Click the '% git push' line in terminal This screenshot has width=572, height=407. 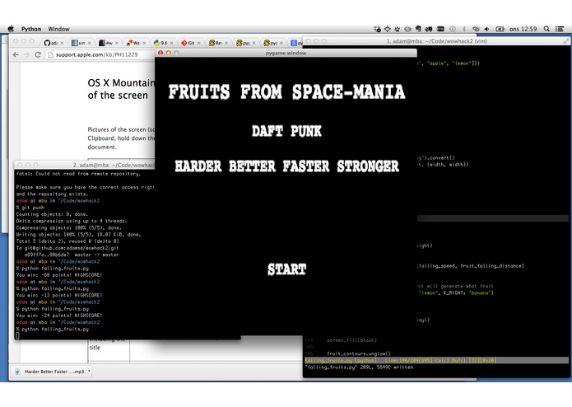[x=30, y=208]
